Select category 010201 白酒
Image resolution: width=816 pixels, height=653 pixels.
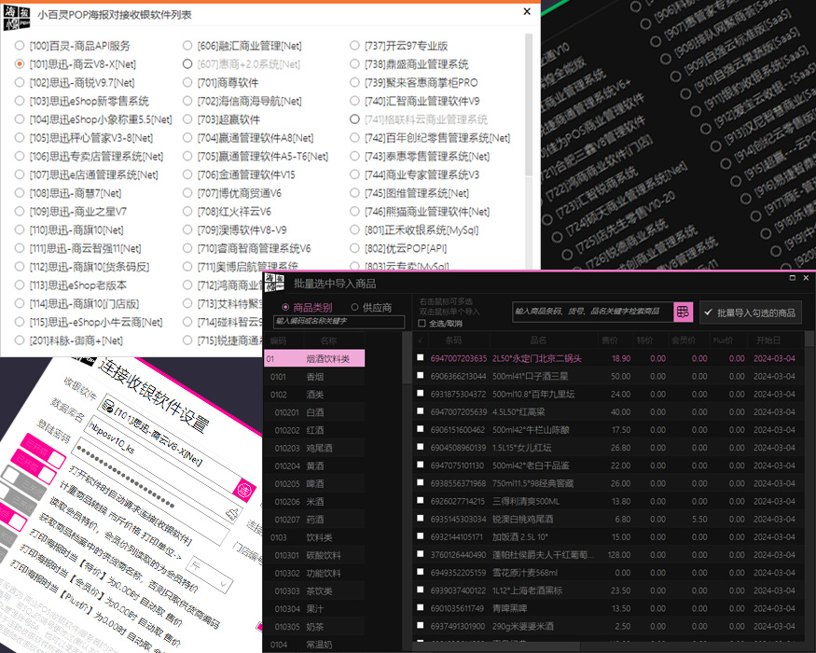[x=314, y=412]
